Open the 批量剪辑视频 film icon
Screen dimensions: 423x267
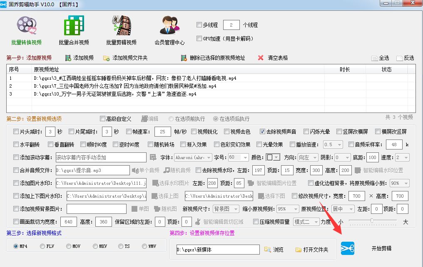click(122, 25)
